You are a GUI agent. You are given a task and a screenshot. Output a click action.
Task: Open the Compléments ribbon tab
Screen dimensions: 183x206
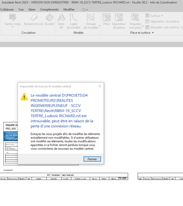(49, 9)
